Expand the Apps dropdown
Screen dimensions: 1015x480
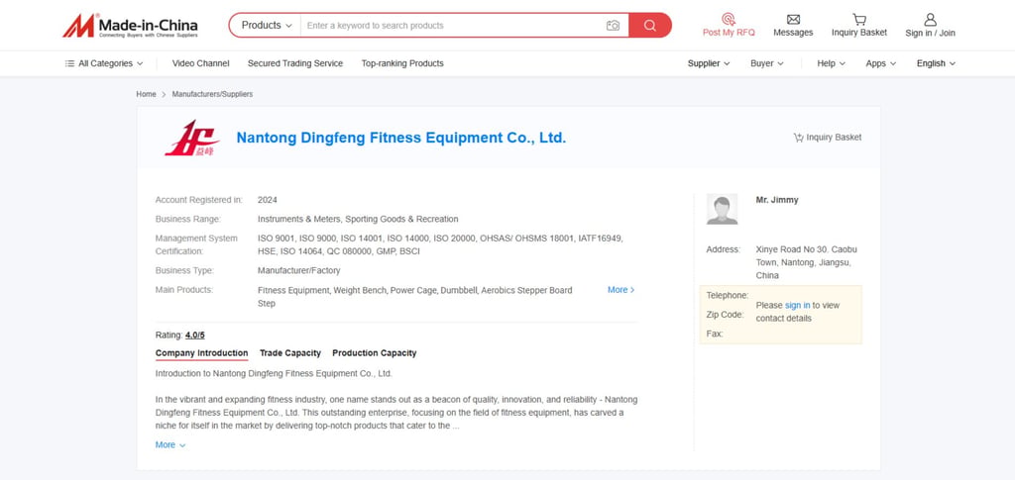881,63
